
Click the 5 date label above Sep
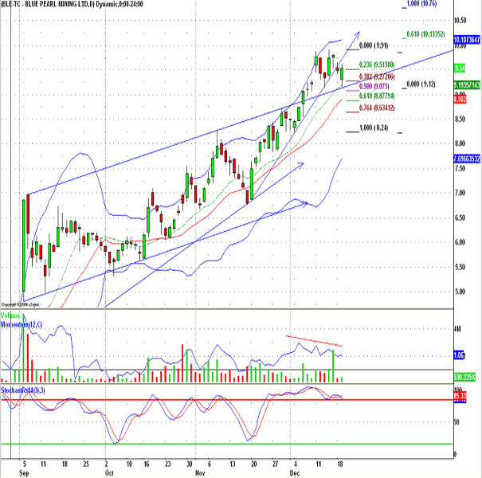[x=25, y=464]
